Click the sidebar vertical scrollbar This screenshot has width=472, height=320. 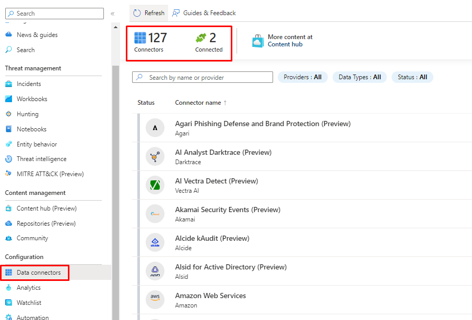(115, 156)
